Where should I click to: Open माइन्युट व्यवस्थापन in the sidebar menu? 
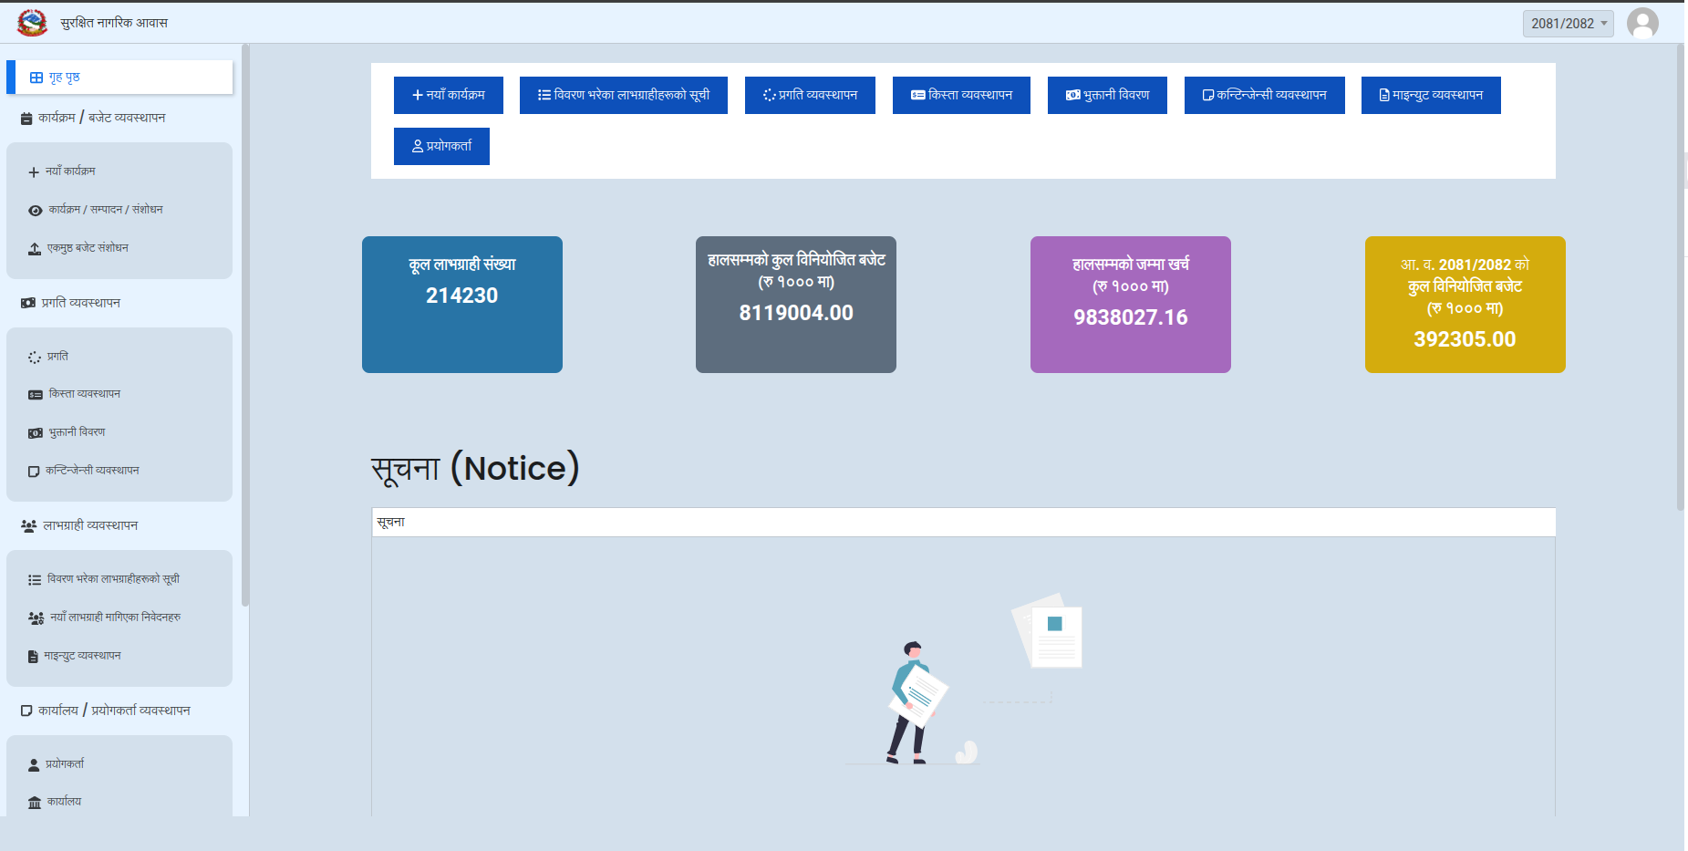pos(82,656)
